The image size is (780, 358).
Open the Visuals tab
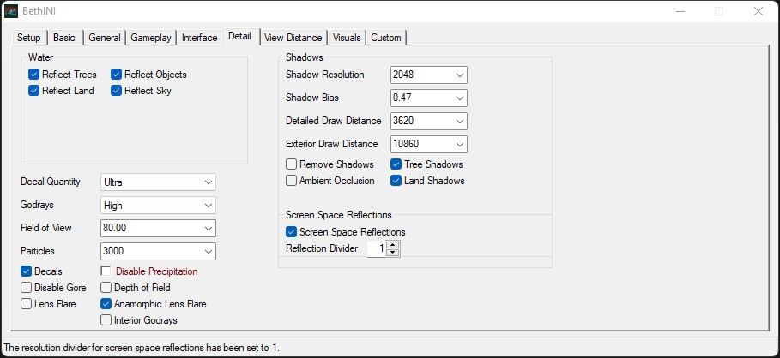pyautogui.click(x=347, y=38)
